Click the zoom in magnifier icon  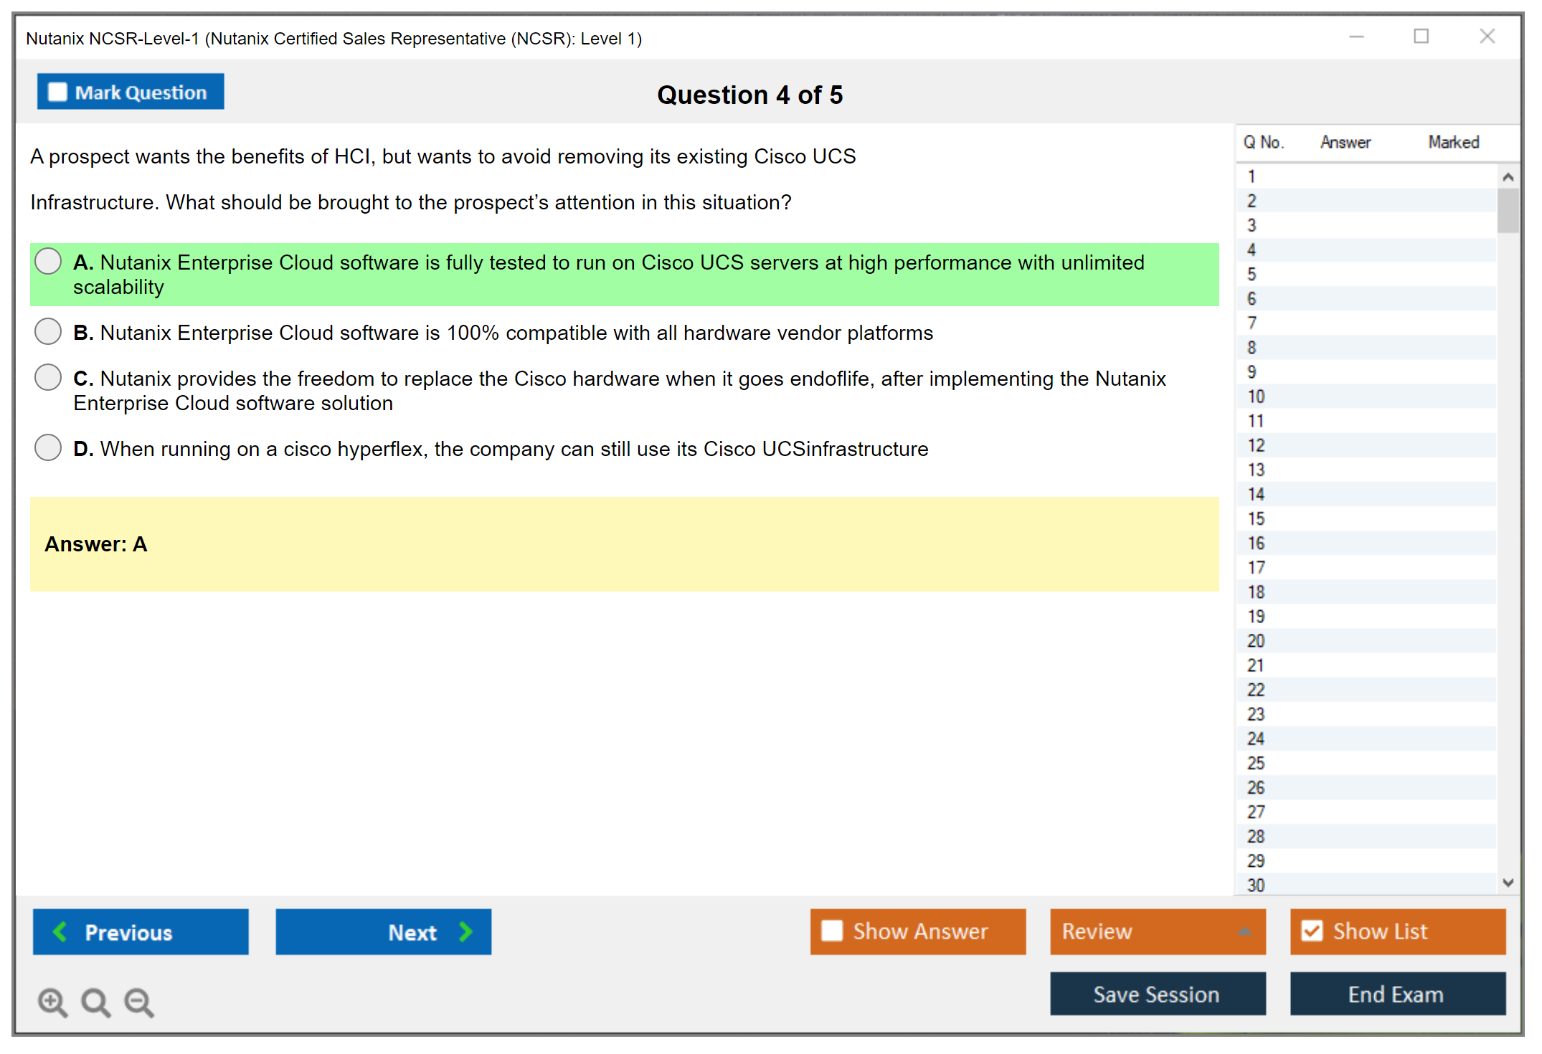52,1002
